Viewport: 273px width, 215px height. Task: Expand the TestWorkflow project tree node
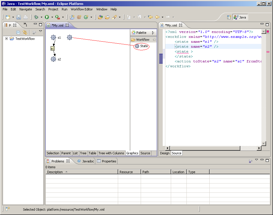click(7, 39)
